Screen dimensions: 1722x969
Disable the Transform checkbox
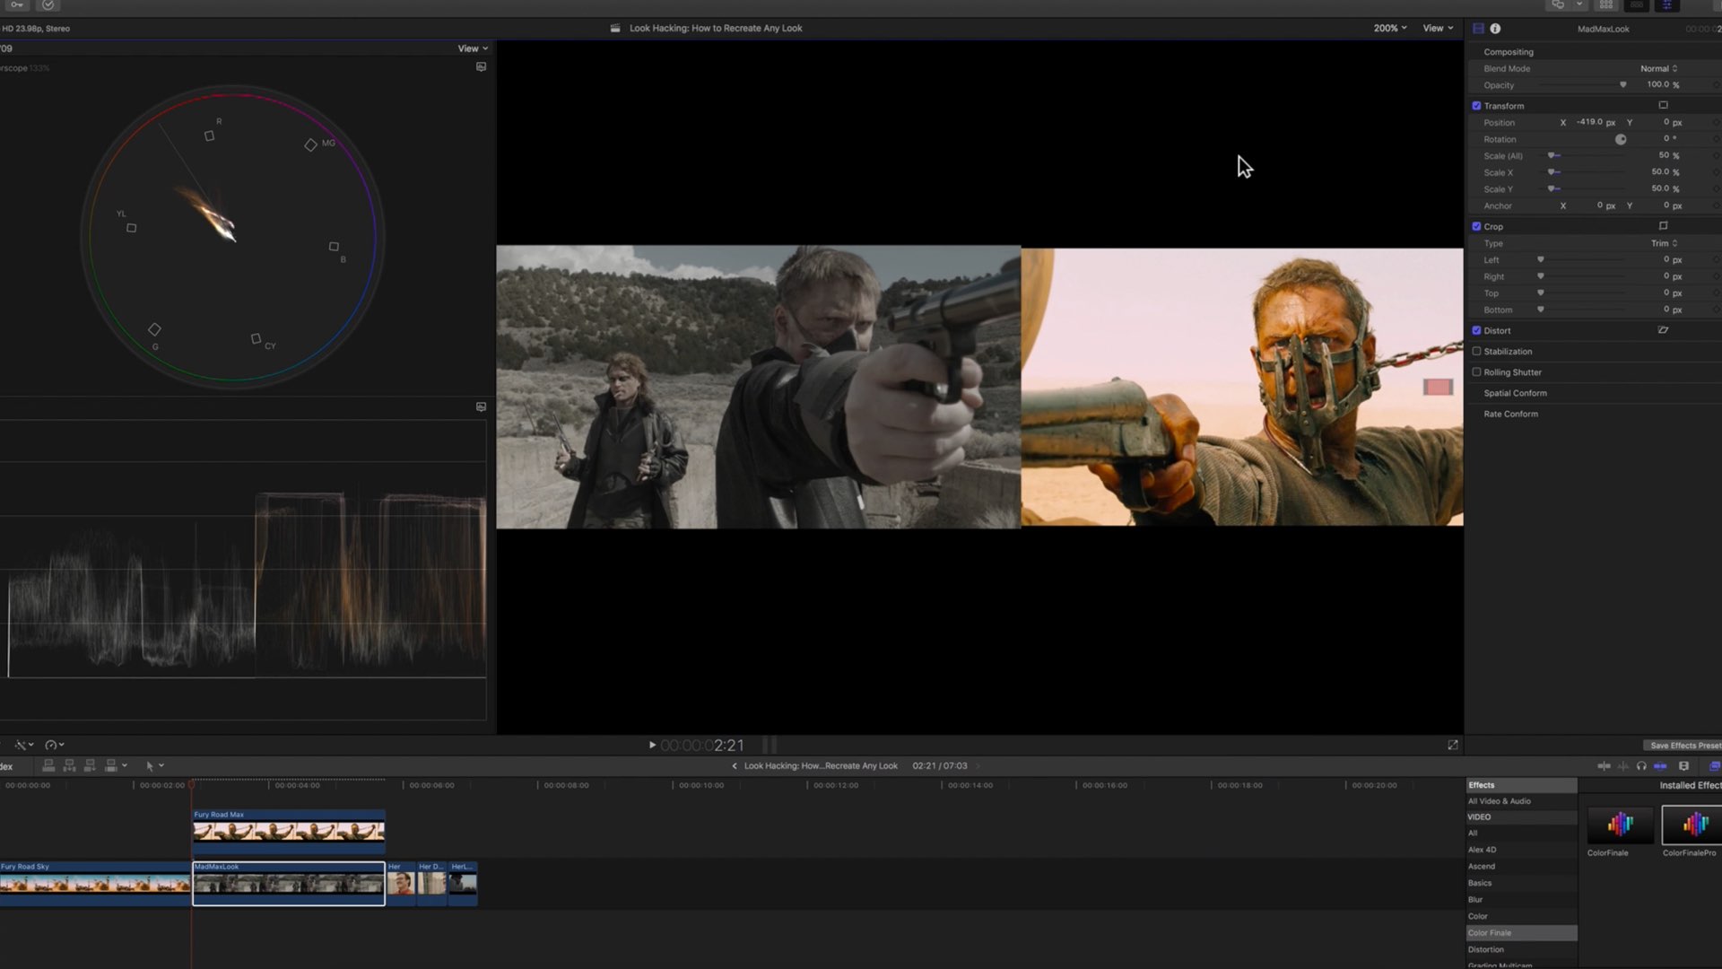pos(1476,106)
